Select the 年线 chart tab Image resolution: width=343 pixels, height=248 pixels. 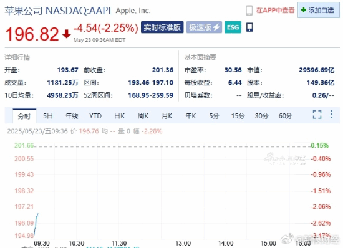[x=72, y=115]
